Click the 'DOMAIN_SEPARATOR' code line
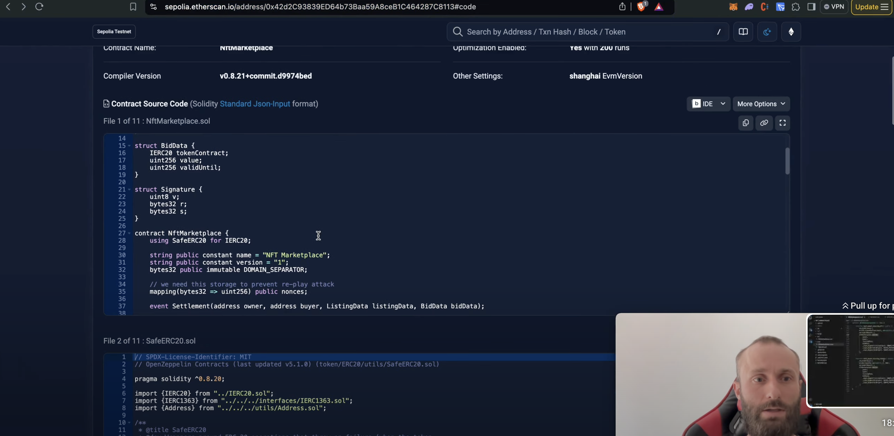894x436 pixels. point(228,270)
